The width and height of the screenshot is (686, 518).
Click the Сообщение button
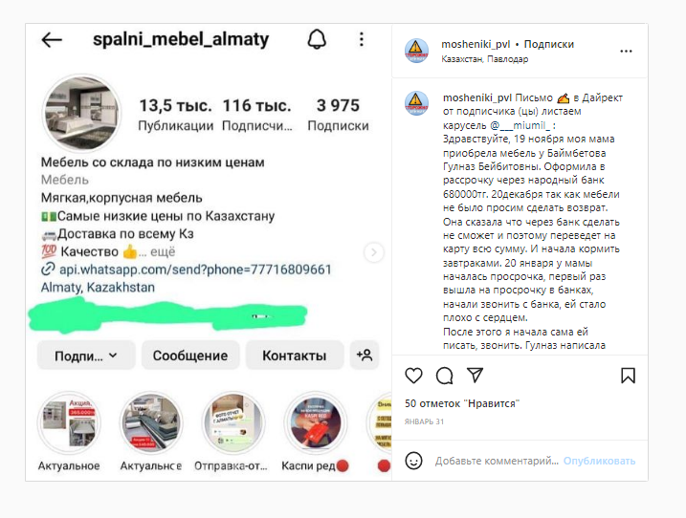point(190,356)
